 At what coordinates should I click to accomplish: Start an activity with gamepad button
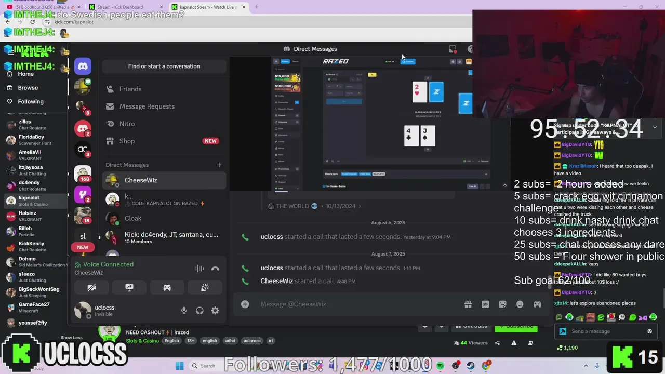point(167,287)
